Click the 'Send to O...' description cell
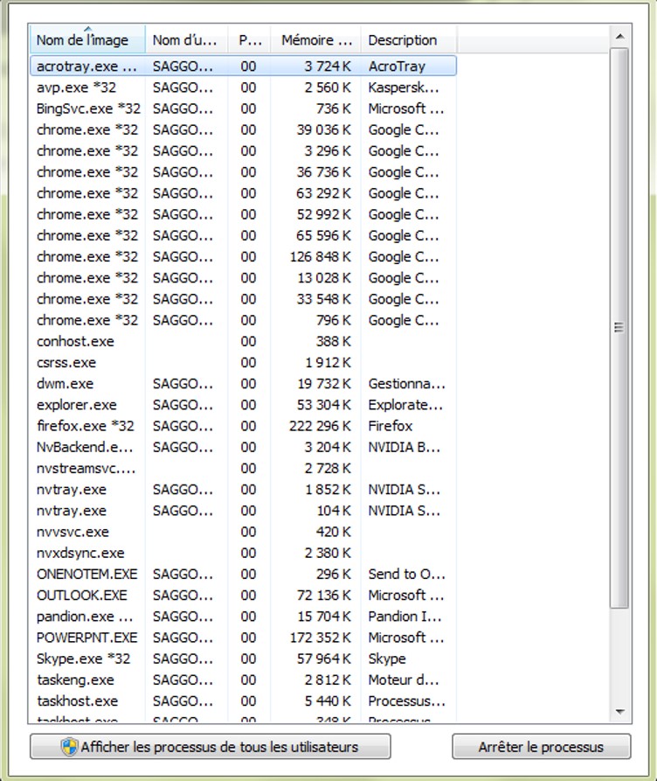 click(x=406, y=575)
